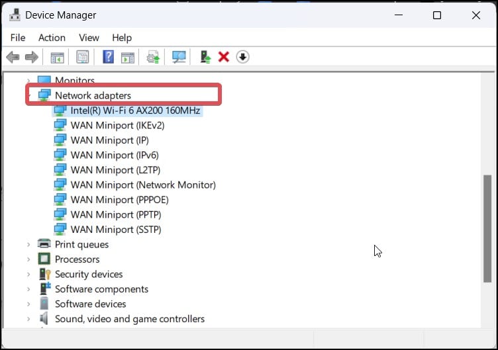Select WAN Miniport (PPPOE) label
498x350 pixels.
pos(119,200)
